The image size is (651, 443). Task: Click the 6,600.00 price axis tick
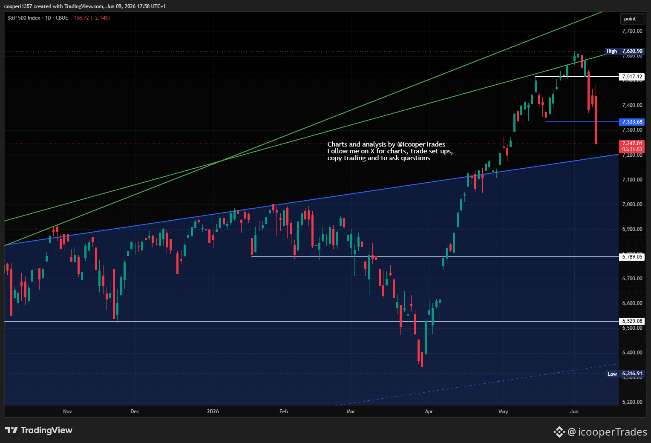(x=632, y=303)
